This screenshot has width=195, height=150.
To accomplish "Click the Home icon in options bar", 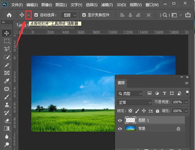I will [x=9, y=15].
